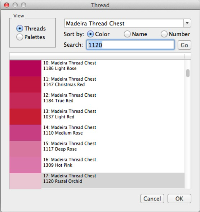The height and width of the screenshot is (212, 200).
Task: Select the 1147 Christmas Red color swatch
Action: [x=26, y=84]
